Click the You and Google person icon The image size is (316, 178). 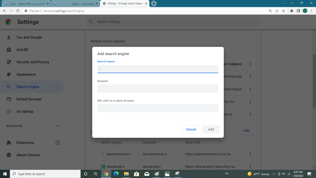9,37
